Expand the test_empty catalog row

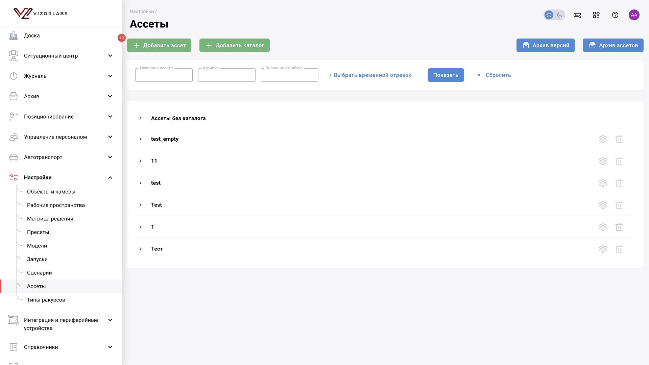(x=140, y=139)
